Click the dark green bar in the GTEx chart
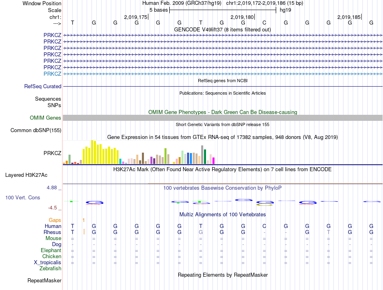 (205, 157)
